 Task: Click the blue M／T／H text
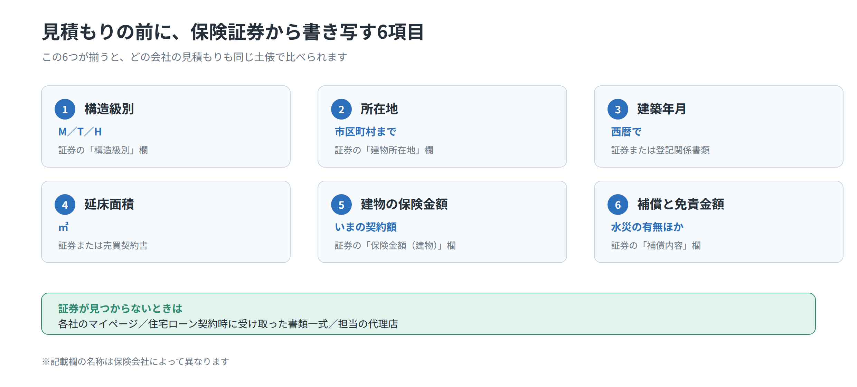pyautogui.click(x=80, y=132)
